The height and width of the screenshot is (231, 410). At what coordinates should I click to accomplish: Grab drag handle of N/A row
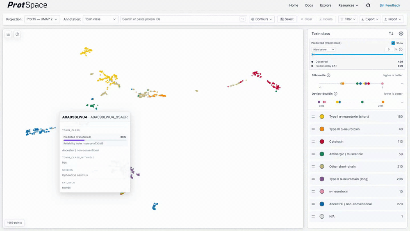(x=313, y=216)
